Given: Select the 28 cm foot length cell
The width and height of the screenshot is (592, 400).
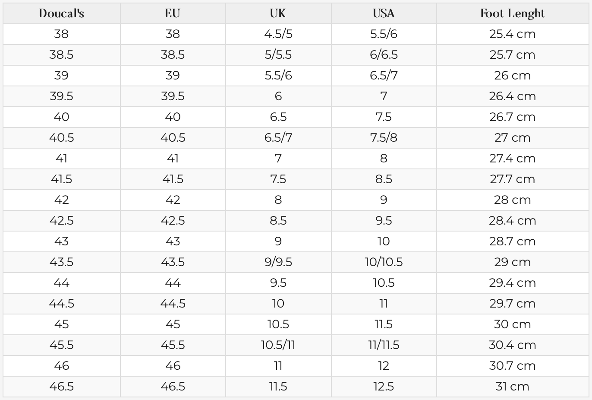Looking at the screenshot, I should (x=512, y=200).
